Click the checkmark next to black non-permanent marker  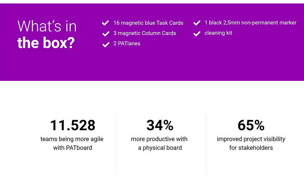(x=197, y=23)
